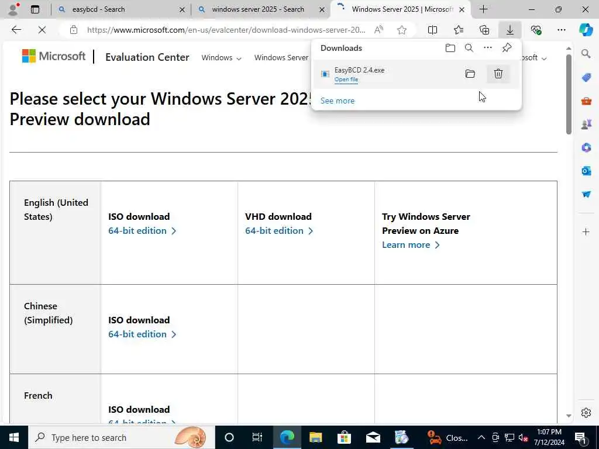
Task: Open Outlook in the sidebar
Action: click(586, 171)
